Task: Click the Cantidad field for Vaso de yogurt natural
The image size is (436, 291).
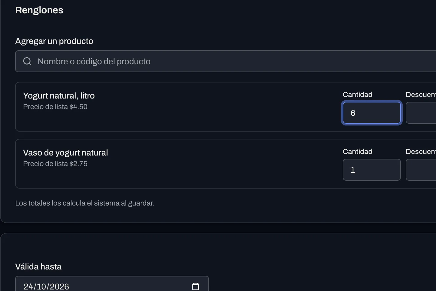Action: (x=372, y=170)
